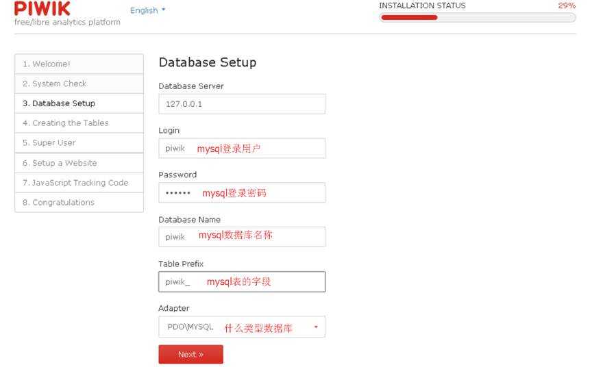Viewport: 592px width, 367px height.
Task: Focus the Database Server input field
Action: click(x=242, y=103)
